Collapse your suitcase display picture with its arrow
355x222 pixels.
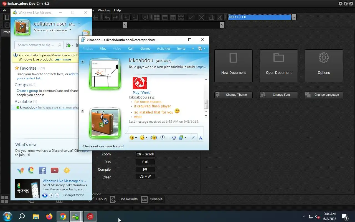pos(82,111)
